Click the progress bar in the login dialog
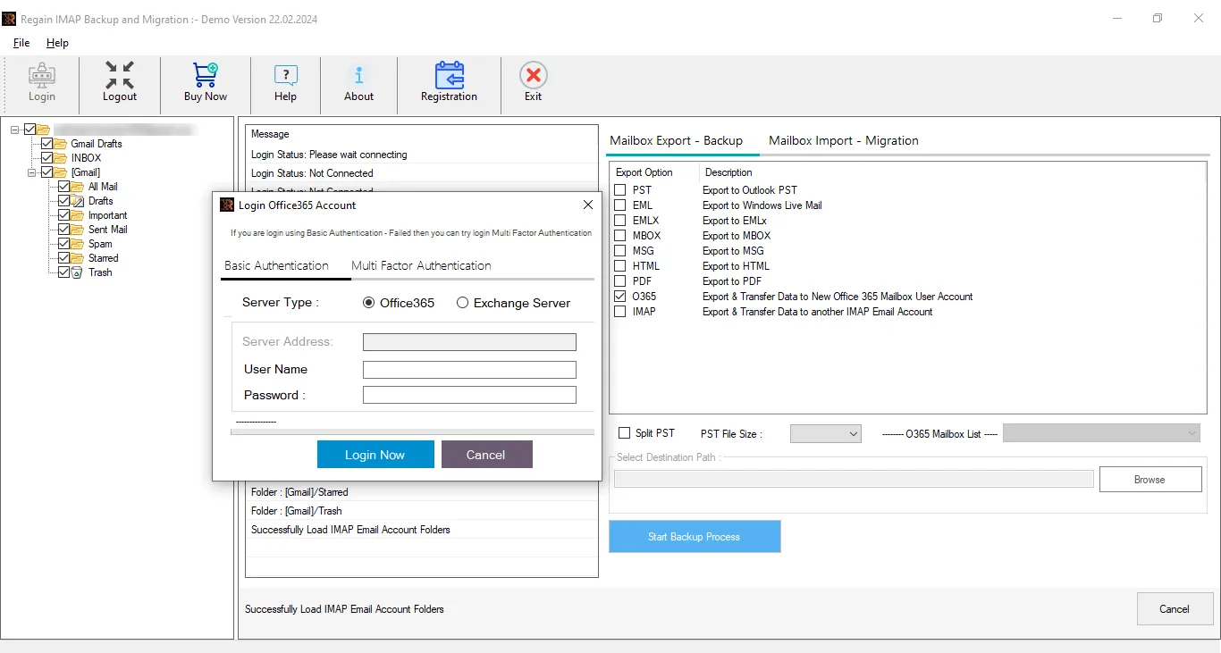1221x653 pixels. click(411, 432)
